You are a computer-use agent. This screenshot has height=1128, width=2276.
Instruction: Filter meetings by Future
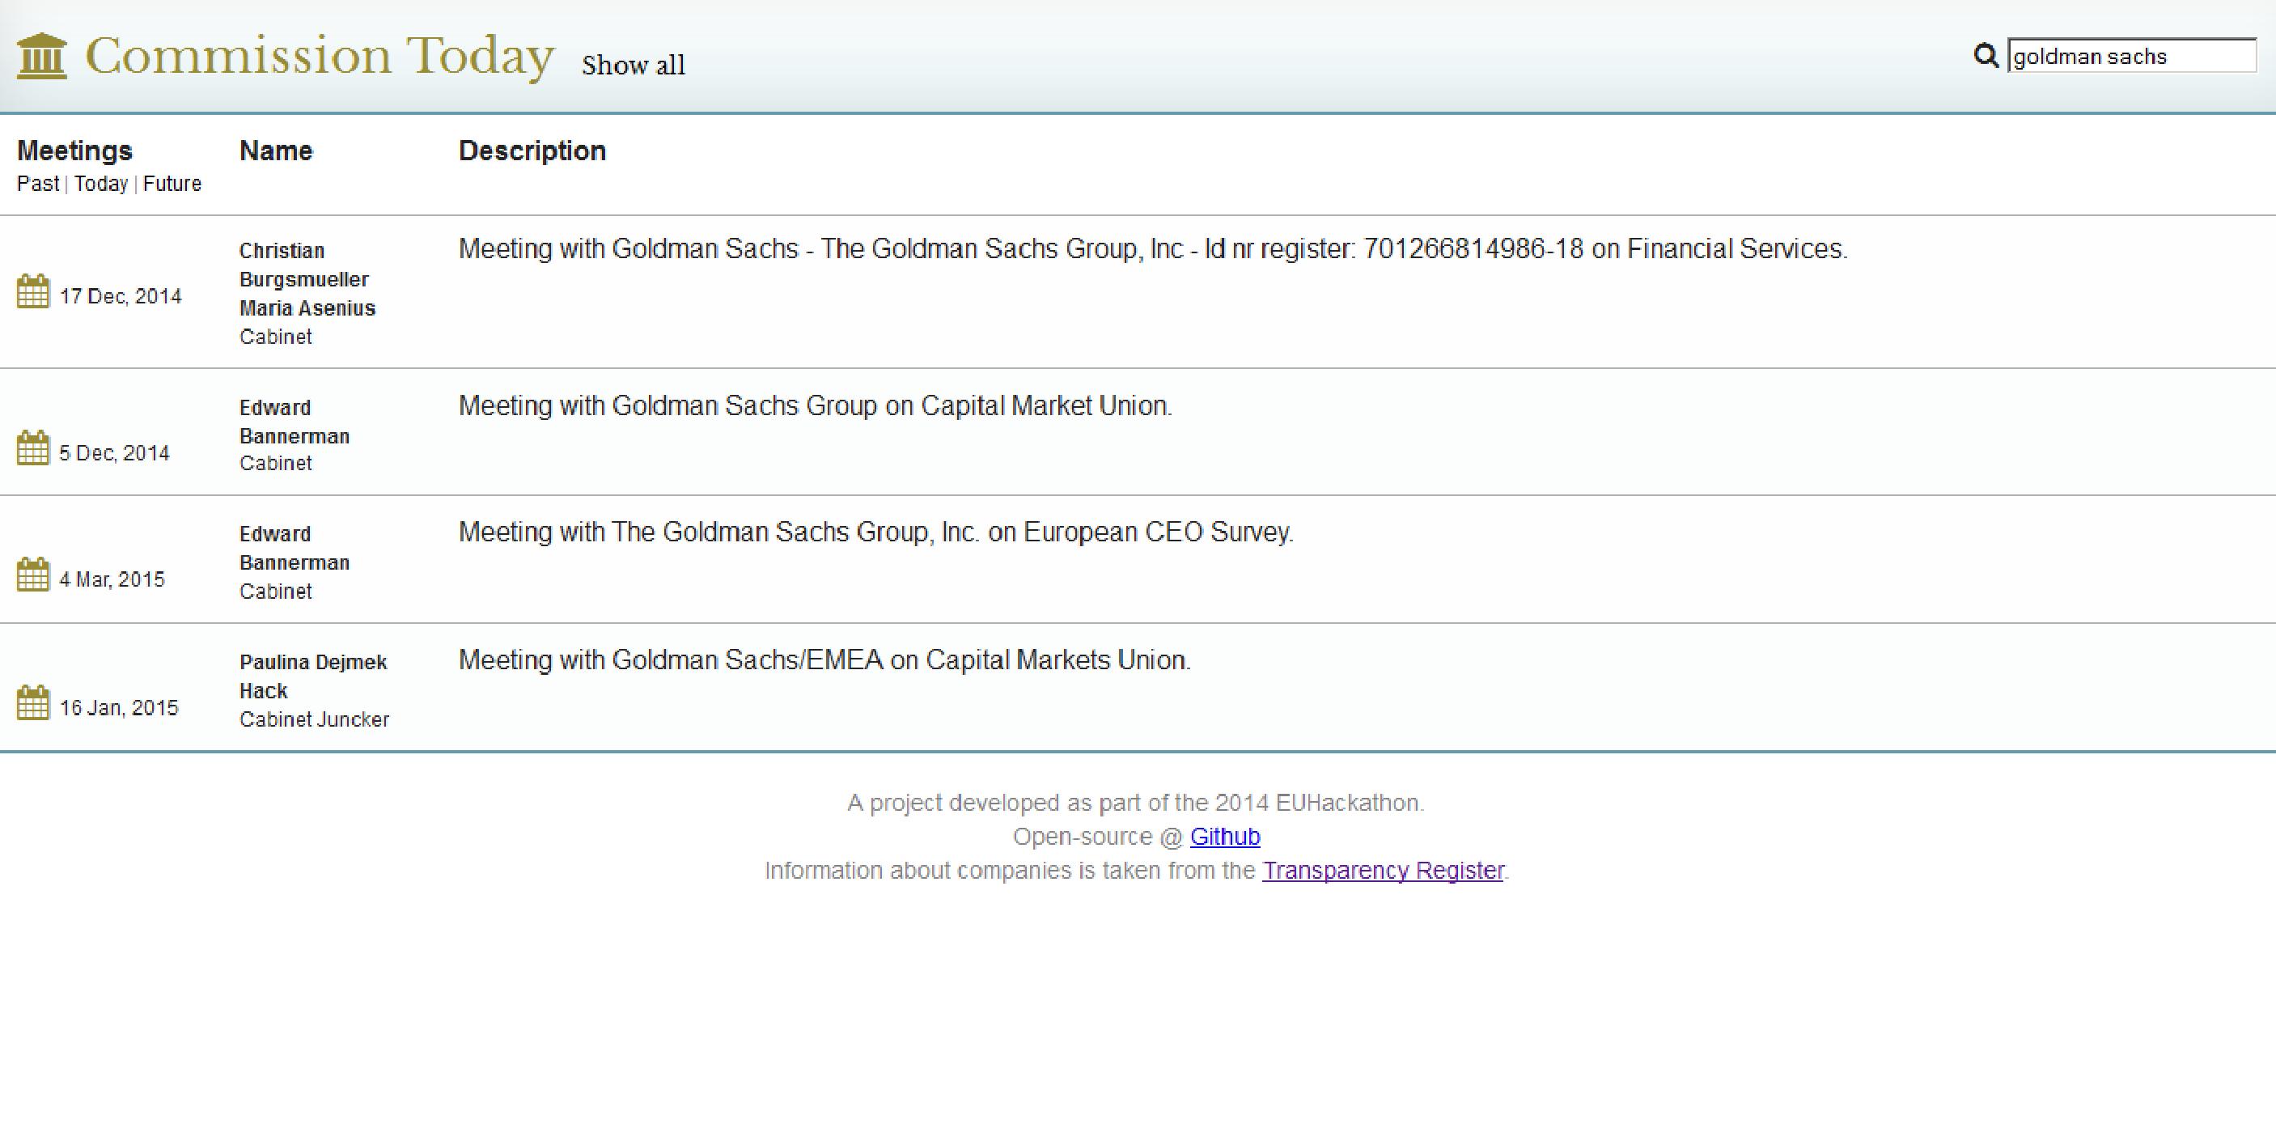(172, 184)
